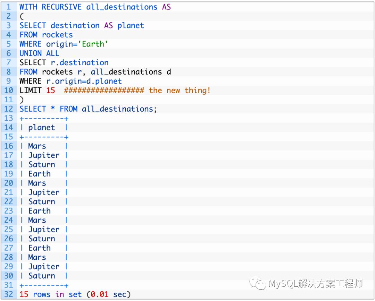Viewport: 375px width, 301px height.
Task: Click the WeChat logo in the watermark
Action: point(259,284)
